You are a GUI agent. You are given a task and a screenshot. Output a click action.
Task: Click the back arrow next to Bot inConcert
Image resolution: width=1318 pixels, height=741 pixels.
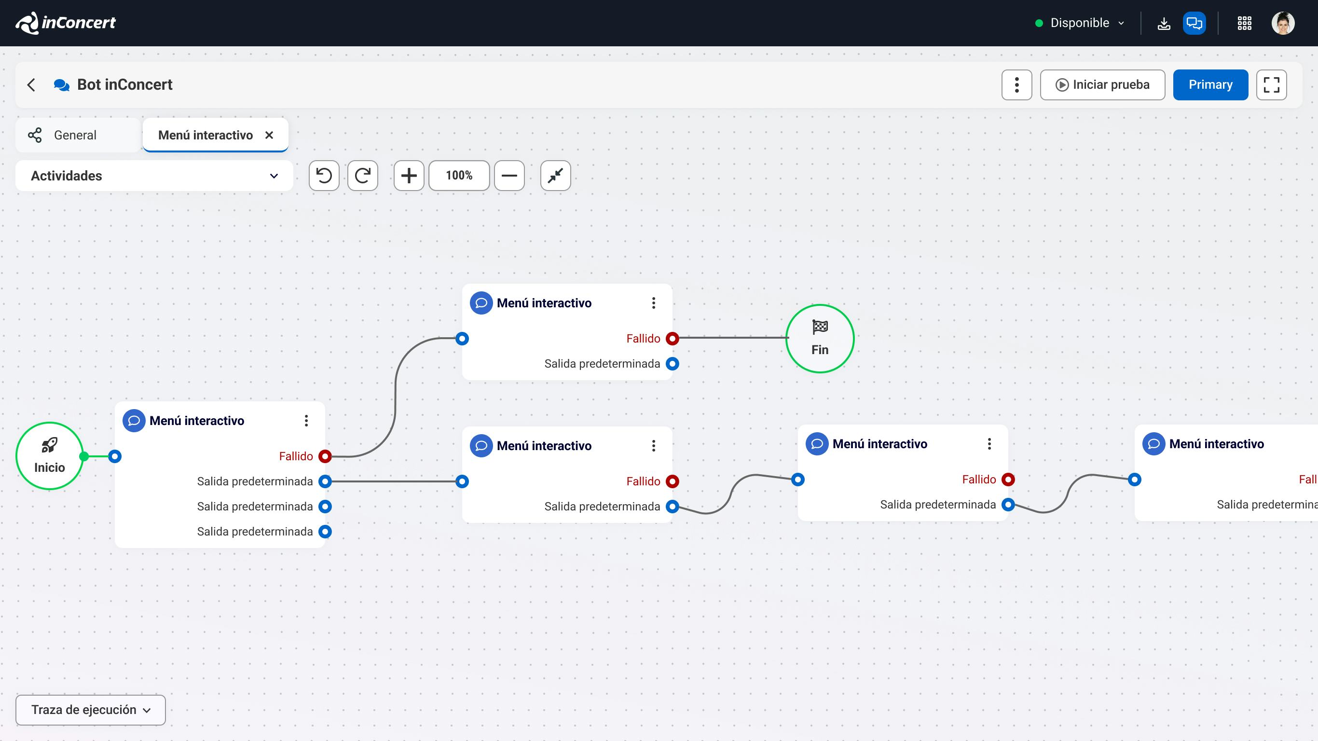[x=32, y=84]
